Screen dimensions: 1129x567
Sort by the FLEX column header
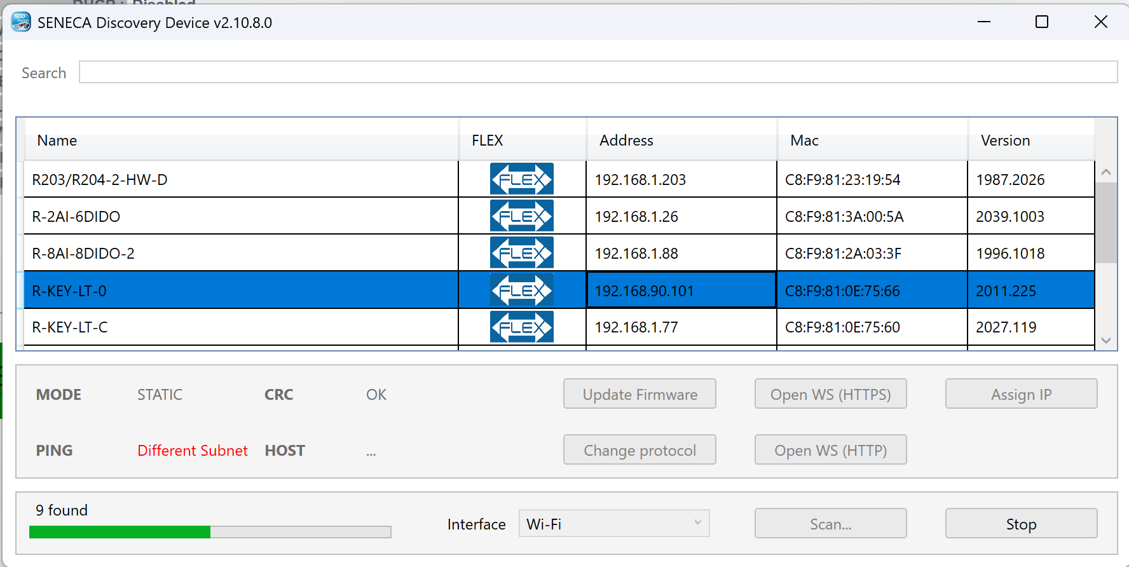(523, 140)
